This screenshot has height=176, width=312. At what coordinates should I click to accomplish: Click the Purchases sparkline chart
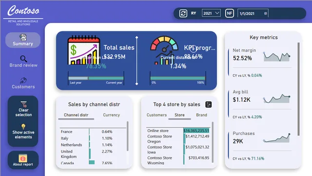pos(276,138)
